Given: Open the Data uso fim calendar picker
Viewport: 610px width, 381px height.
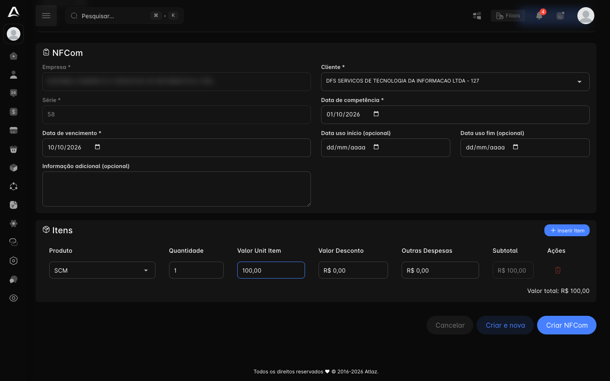Looking at the screenshot, I should [516, 147].
